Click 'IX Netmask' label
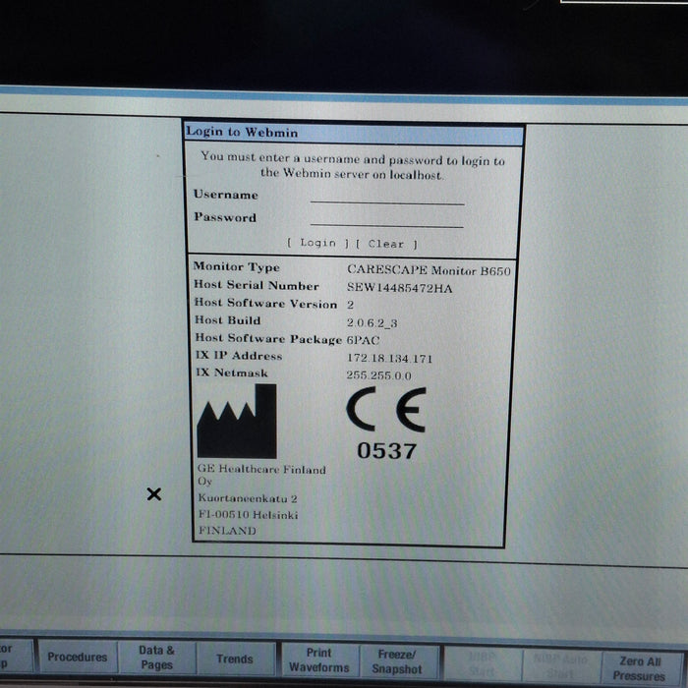Screen dimensions: 688x688 click(x=232, y=373)
